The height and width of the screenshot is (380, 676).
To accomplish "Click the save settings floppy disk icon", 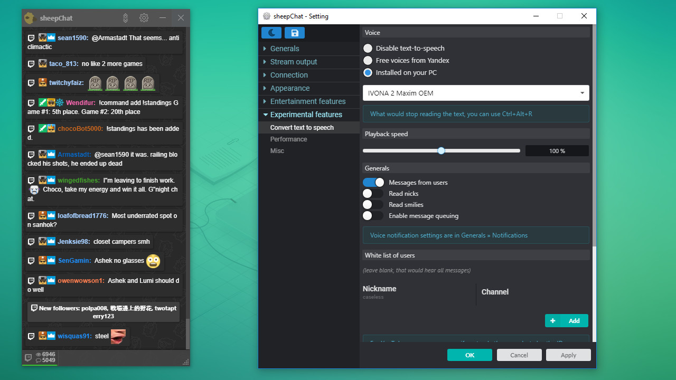I will point(294,33).
